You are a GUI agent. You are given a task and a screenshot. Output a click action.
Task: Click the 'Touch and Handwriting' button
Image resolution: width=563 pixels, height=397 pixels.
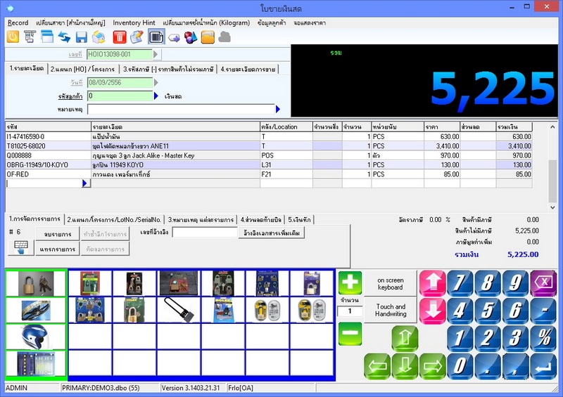(x=391, y=310)
